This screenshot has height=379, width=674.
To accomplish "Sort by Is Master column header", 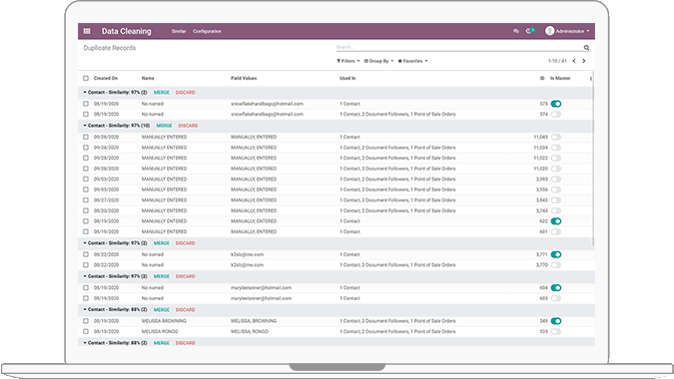I will (x=560, y=78).
